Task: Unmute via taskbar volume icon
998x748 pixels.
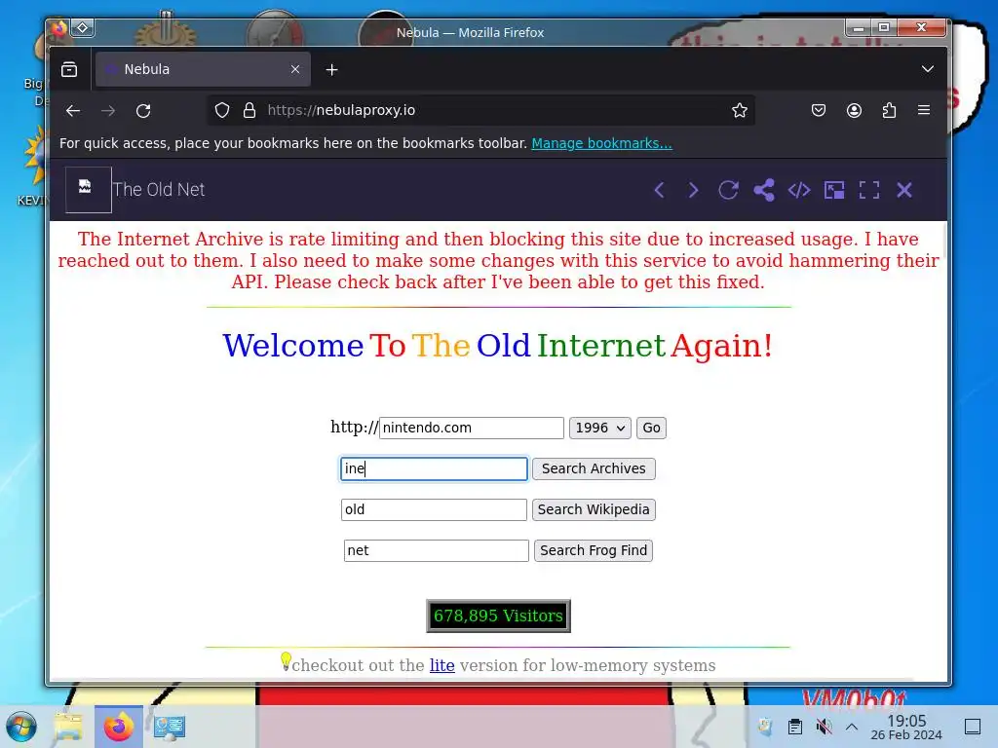Action: [824, 727]
